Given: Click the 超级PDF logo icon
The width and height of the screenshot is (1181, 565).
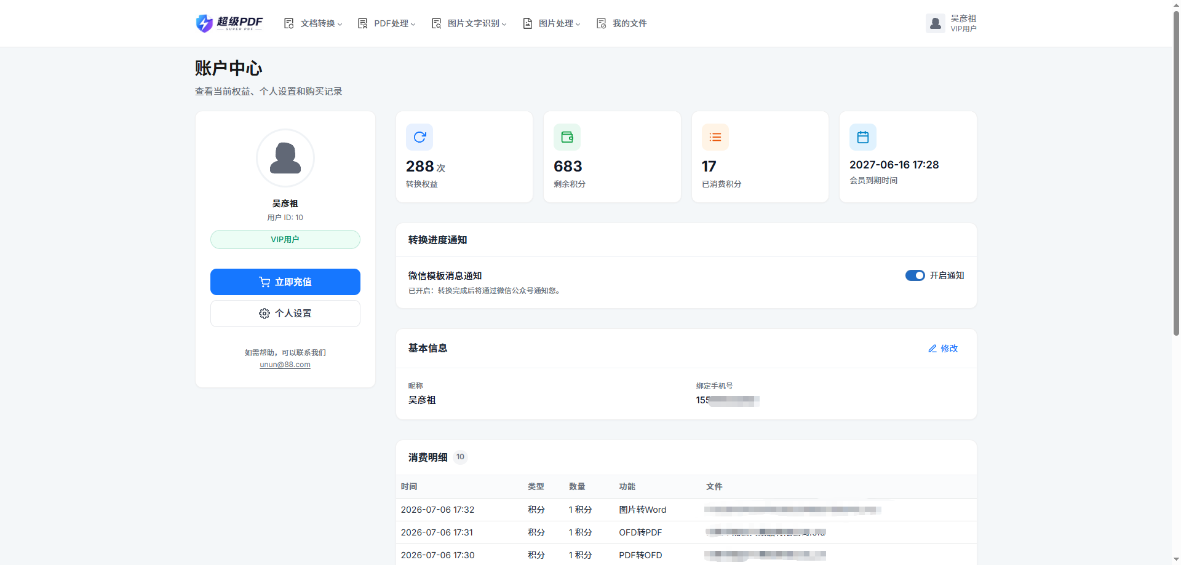Looking at the screenshot, I should coord(204,23).
